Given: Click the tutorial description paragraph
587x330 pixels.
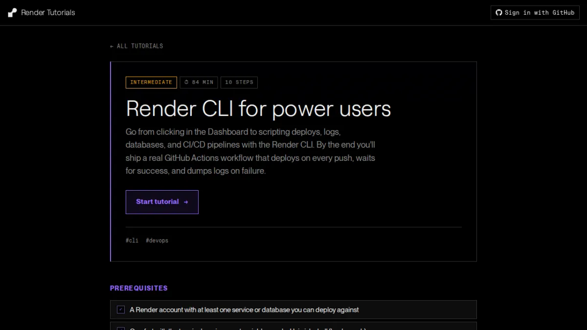Looking at the screenshot, I should click(x=250, y=152).
